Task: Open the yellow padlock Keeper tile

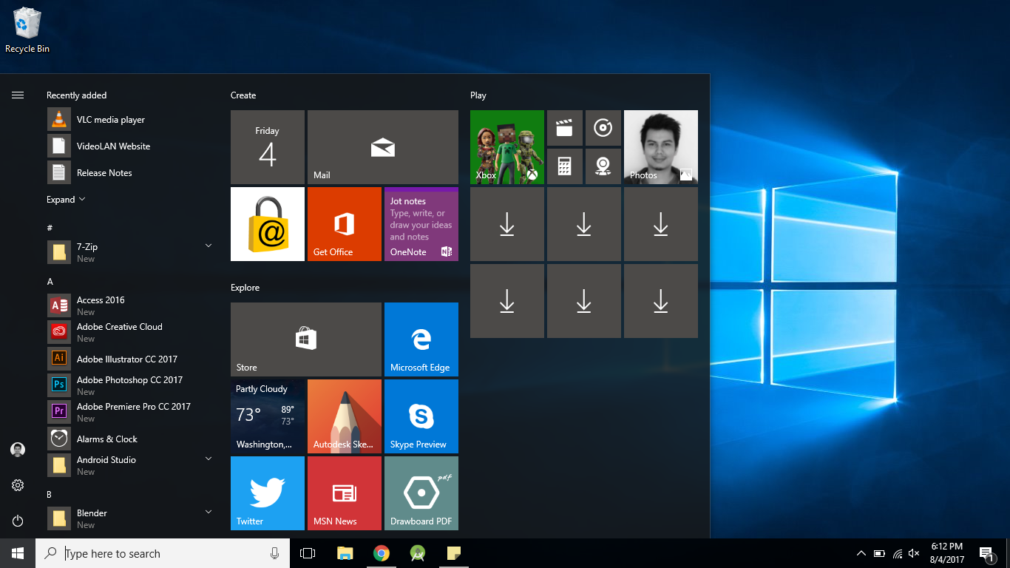Action: pyautogui.click(x=268, y=224)
